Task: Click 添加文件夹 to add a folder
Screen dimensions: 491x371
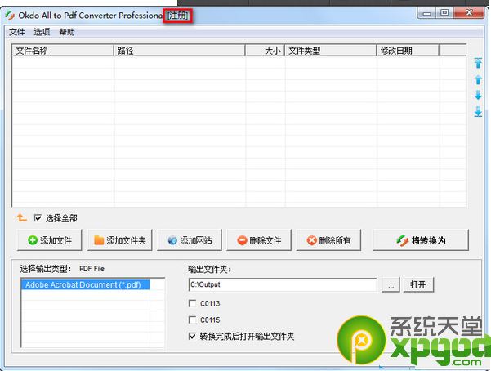Action: 119,240
